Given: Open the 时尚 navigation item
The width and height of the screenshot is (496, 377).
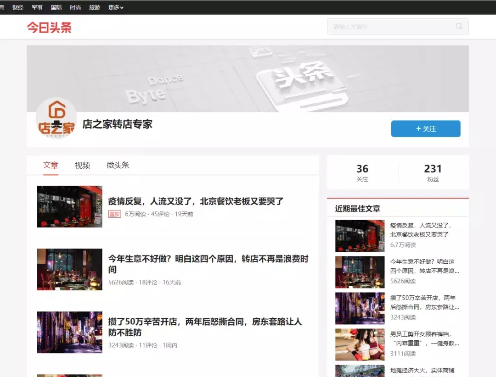Looking at the screenshot, I should [x=75, y=7].
